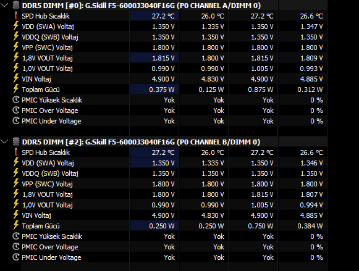Click lightning icon of DIMM #2 VIN Voltaj
Image resolution: width=359 pixels, height=271 pixels.
click(16, 215)
